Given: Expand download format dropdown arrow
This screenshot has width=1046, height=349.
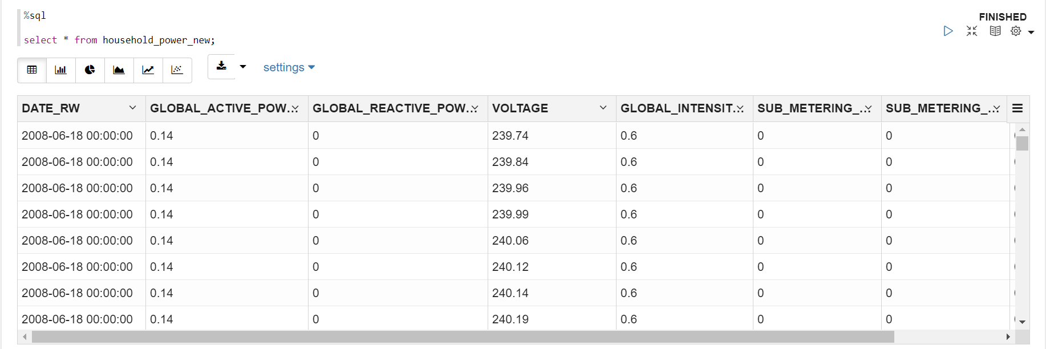Looking at the screenshot, I should [x=243, y=66].
